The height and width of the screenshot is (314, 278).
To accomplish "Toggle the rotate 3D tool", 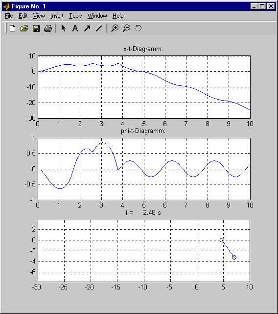I will click(x=138, y=28).
